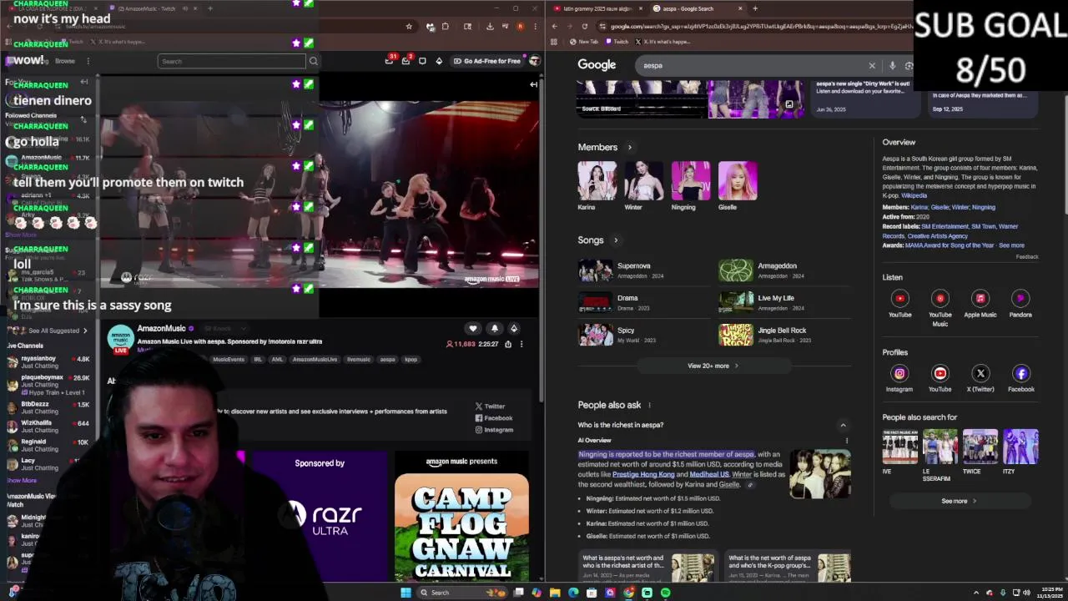Screen dimensions: 1068x601
Task: Open Twitch user avatar menu
Action: pos(535,61)
